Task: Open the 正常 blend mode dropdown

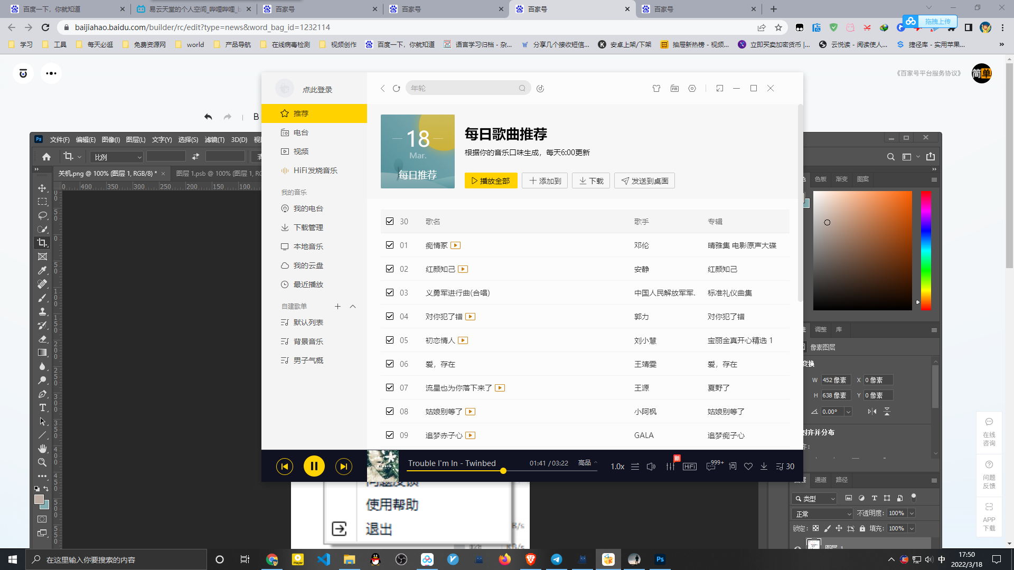Action: 823,514
